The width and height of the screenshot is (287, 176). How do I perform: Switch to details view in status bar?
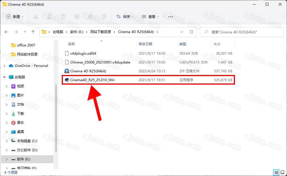pyautogui.click(x=276, y=172)
